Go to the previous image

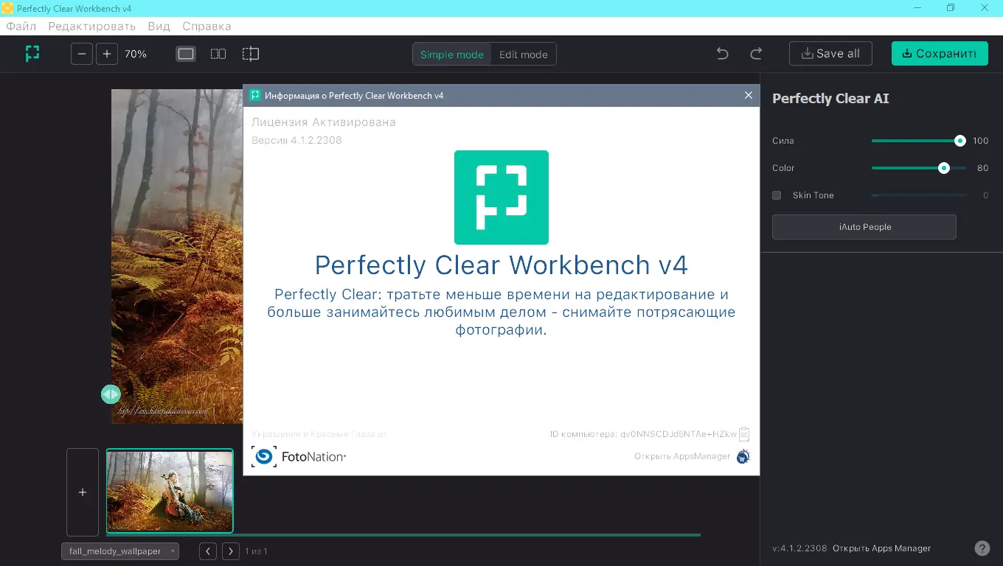click(x=208, y=551)
